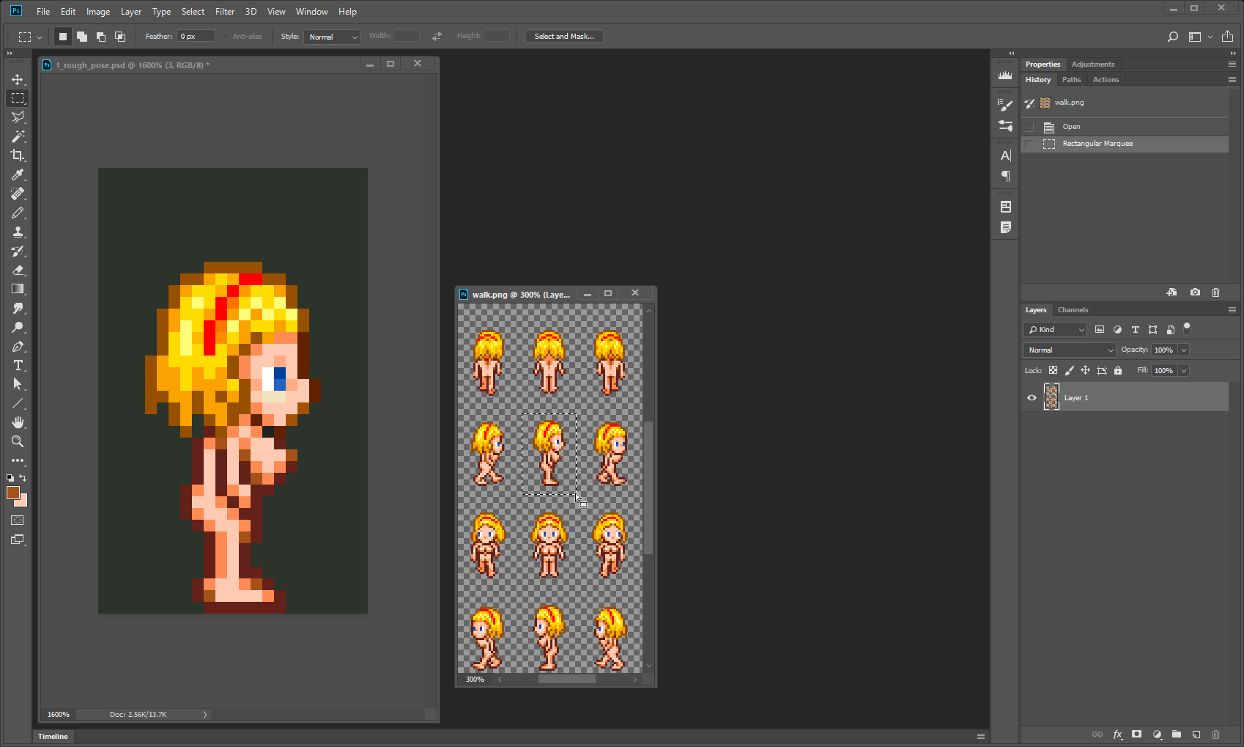This screenshot has height=747, width=1244.
Task: Click the Select and Mask button
Action: tap(563, 37)
